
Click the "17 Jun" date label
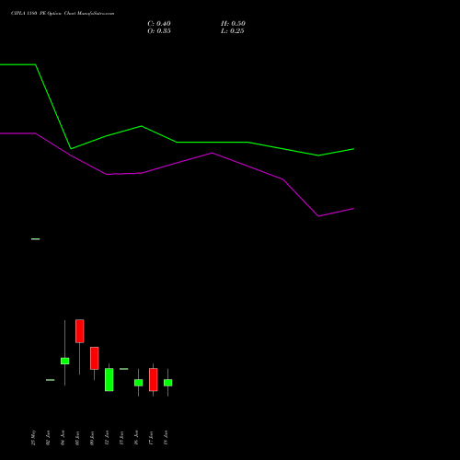click(x=151, y=438)
